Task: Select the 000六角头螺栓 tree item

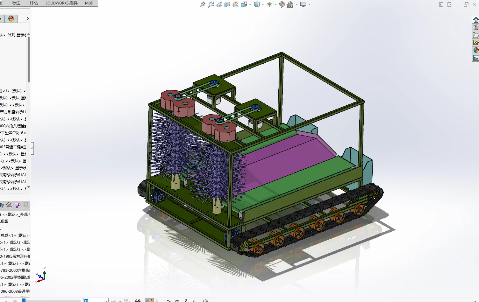Action: click(13, 126)
